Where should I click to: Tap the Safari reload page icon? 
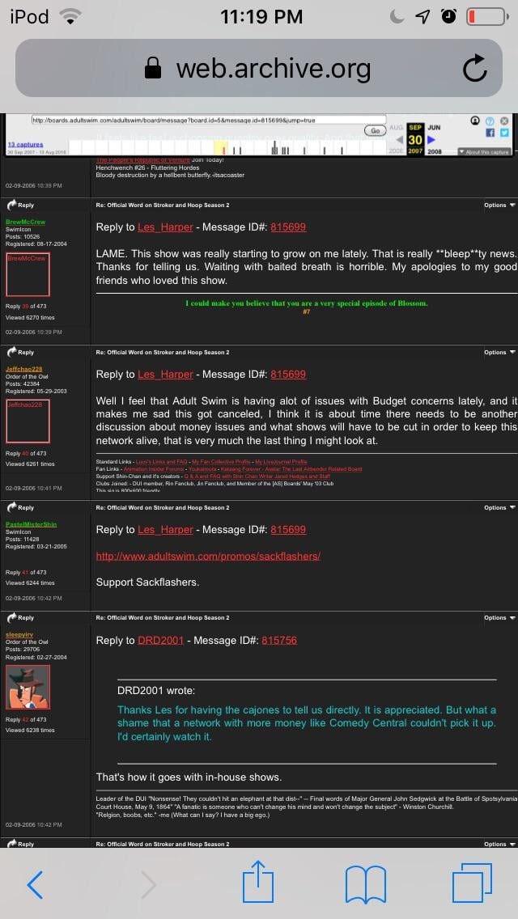click(474, 69)
